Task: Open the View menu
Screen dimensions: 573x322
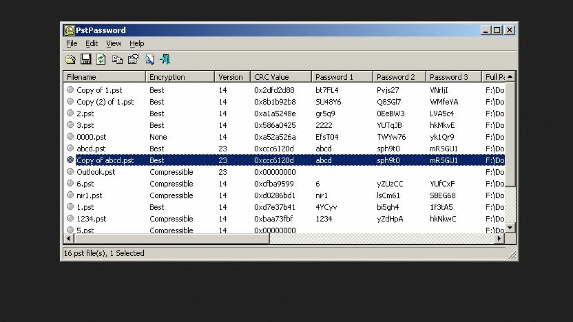Action: tap(114, 43)
